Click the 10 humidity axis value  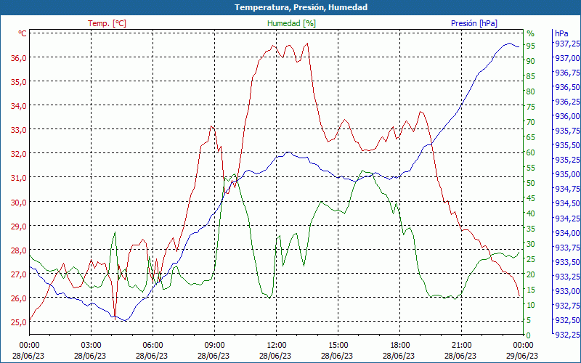tap(531, 305)
